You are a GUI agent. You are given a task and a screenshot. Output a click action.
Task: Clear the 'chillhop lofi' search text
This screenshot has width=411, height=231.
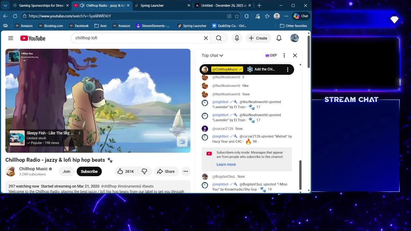pyautogui.click(x=206, y=38)
